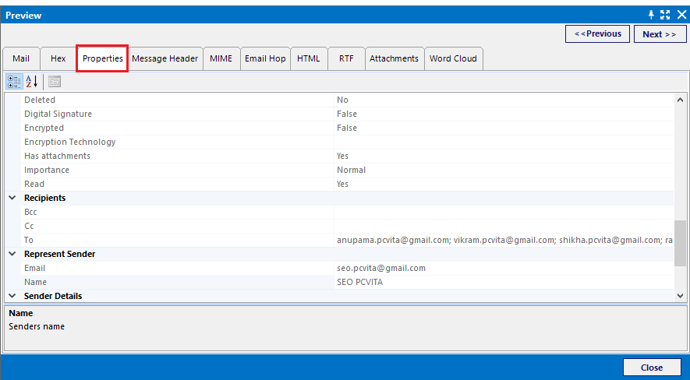Click the Deleted No value
Screen dimensions: 690x380
342,100
